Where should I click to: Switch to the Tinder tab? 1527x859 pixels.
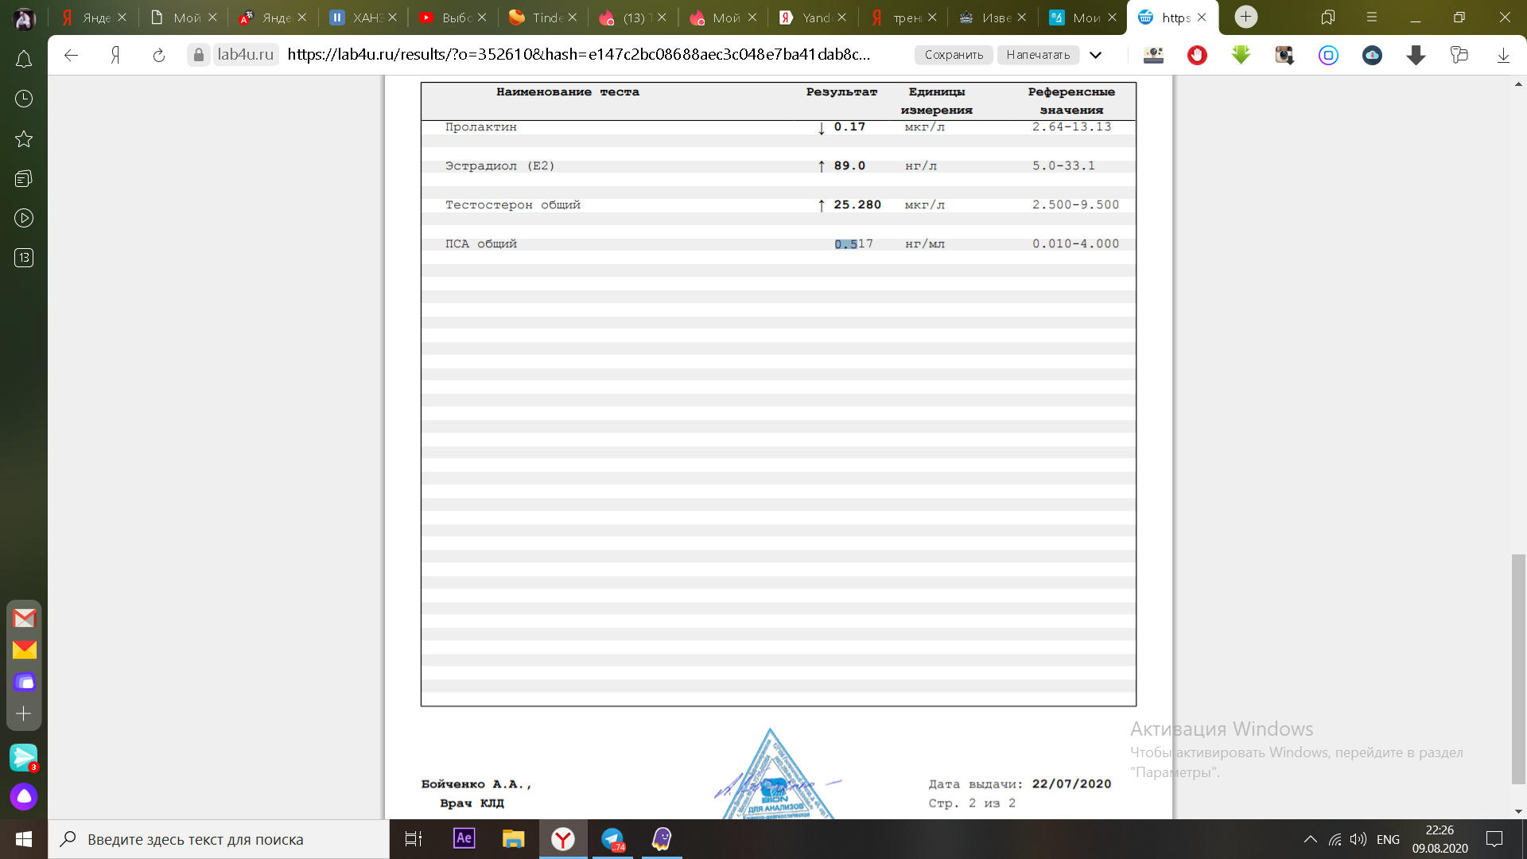[x=542, y=17]
